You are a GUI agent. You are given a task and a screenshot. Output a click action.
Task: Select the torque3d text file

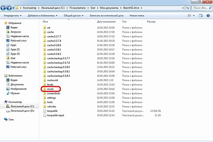pos(53,111)
